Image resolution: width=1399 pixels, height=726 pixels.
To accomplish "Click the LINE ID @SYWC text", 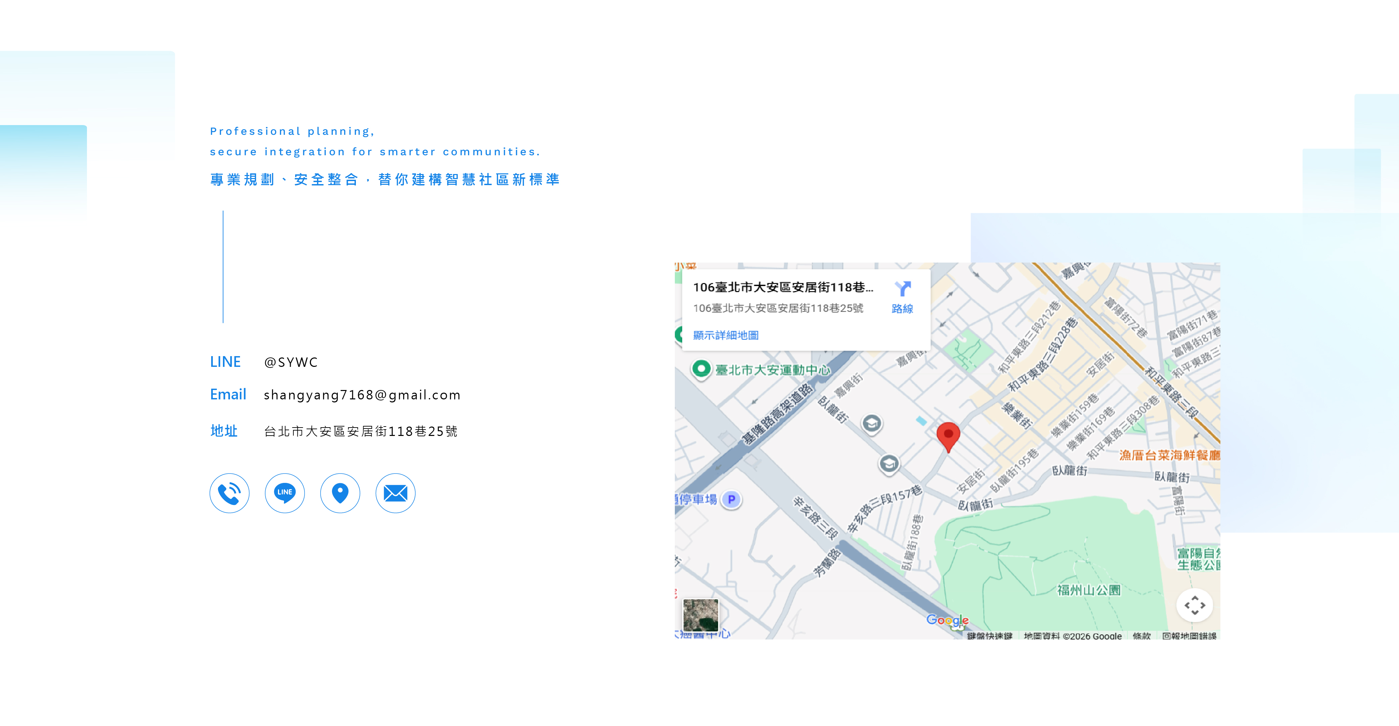I will (290, 362).
